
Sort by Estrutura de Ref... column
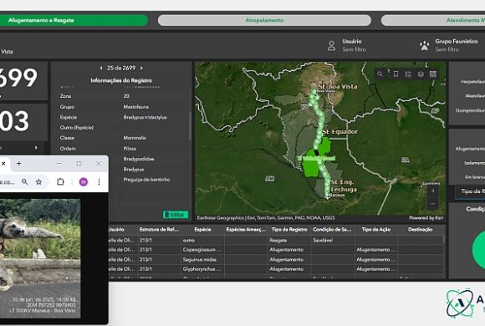(x=159, y=230)
